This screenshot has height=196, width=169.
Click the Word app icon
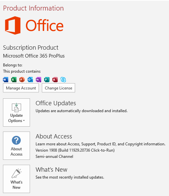(6, 80)
